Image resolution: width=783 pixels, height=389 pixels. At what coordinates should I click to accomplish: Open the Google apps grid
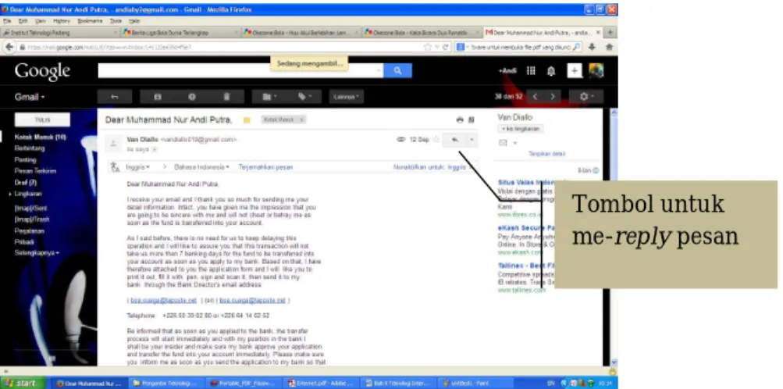pyautogui.click(x=531, y=71)
